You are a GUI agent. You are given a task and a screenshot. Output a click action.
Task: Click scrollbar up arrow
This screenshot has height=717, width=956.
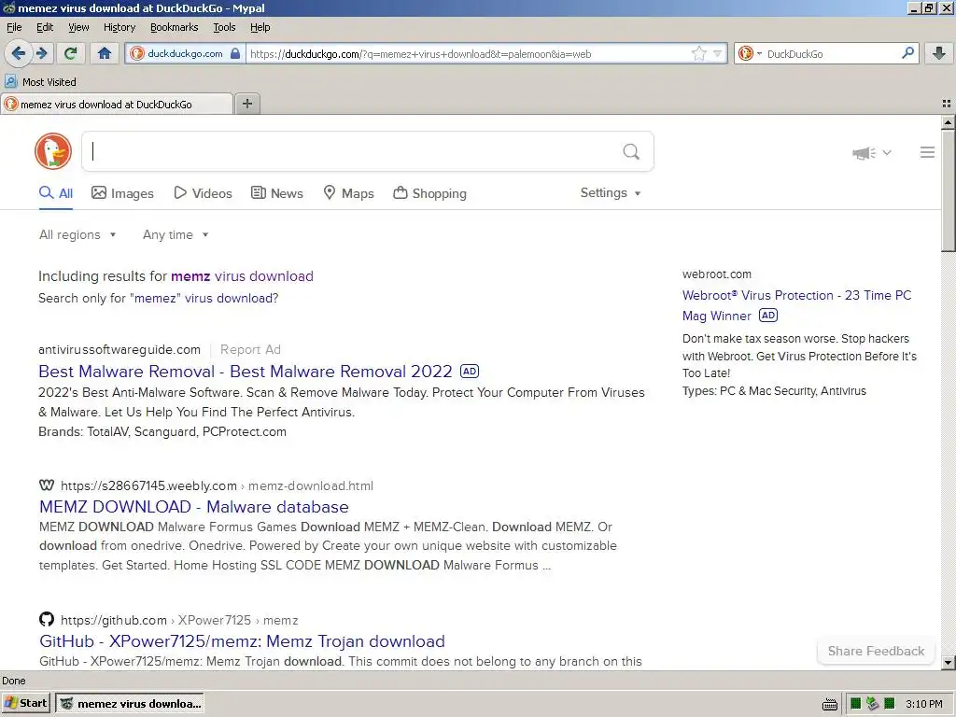(x=948, y=122)
